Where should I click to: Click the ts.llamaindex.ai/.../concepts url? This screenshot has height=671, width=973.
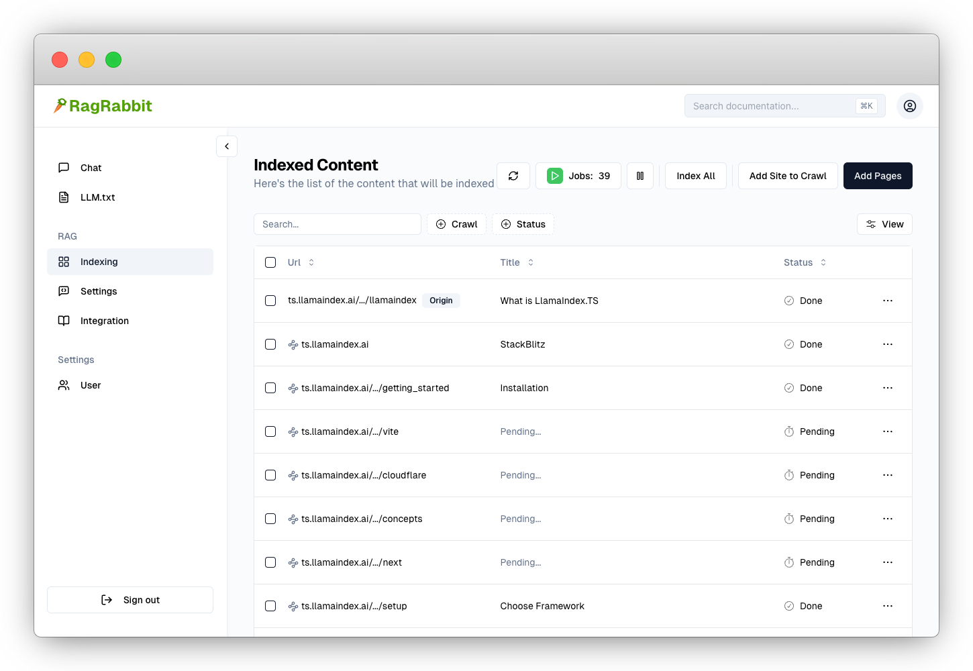point(362,519)
